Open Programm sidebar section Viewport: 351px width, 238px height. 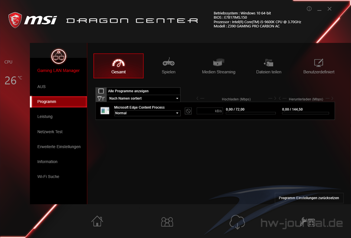pos(58,102)
